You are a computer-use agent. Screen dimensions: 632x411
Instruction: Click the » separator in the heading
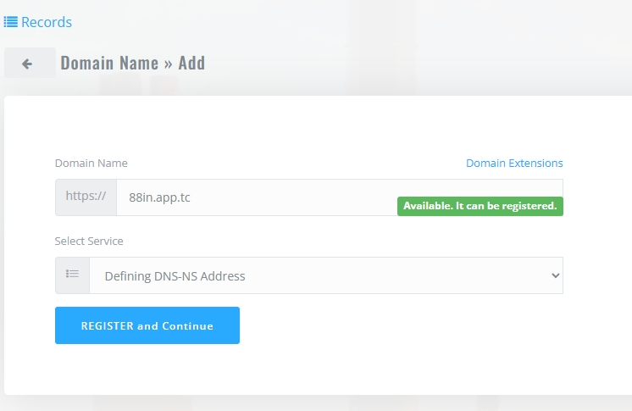point(168,63)
